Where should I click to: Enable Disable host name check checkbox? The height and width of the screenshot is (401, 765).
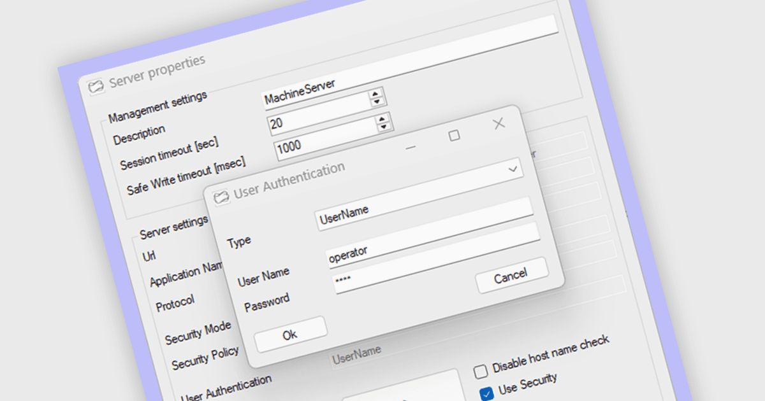[x=481, y=370]
